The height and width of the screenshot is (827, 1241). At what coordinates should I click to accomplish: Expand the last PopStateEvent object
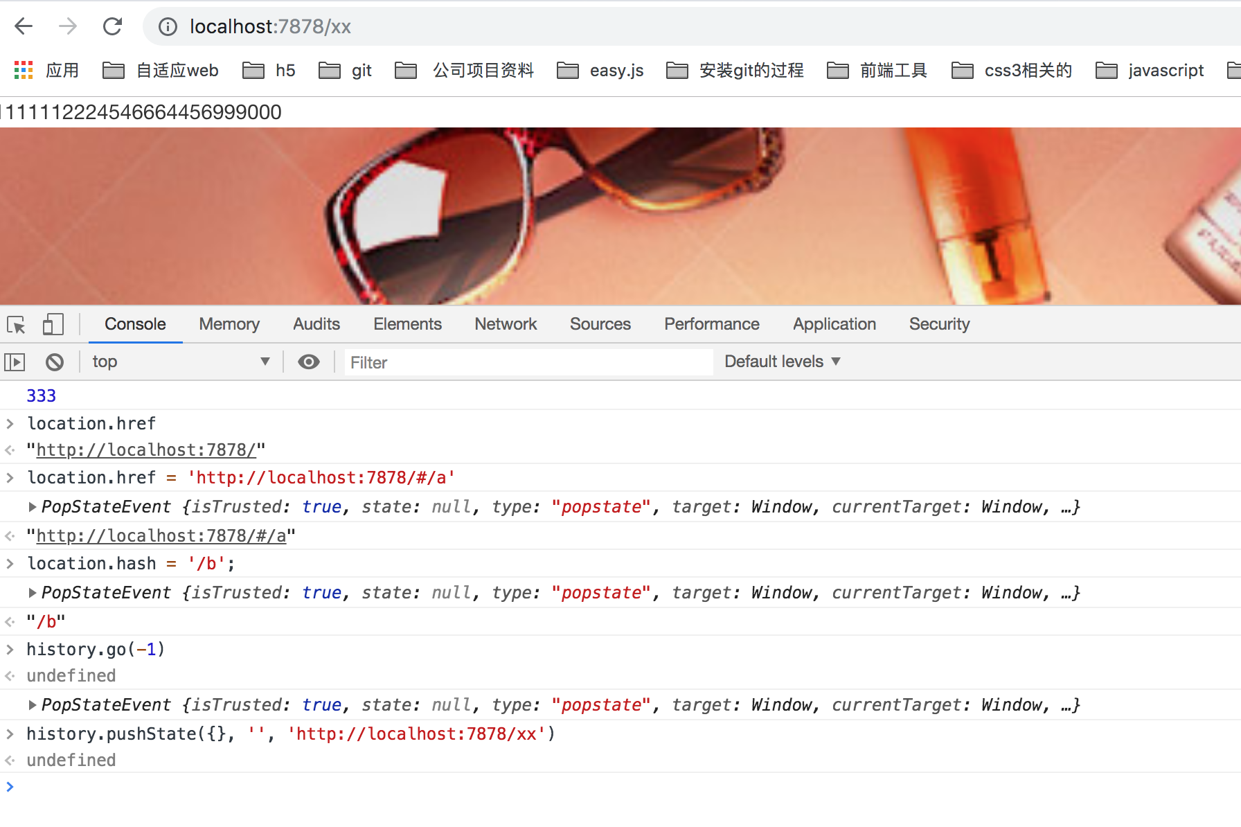point(32,705)
